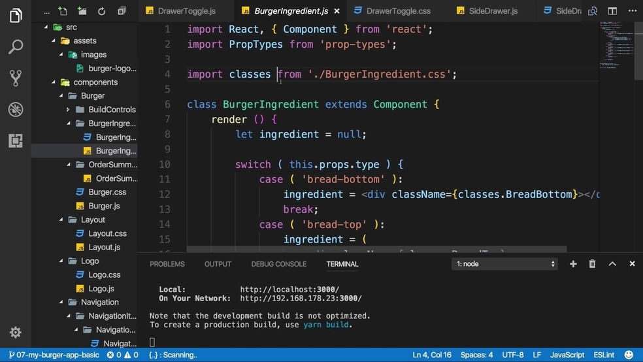
Task: Click JavaScript language mode in status bar
Action: (x=567, y=355)
